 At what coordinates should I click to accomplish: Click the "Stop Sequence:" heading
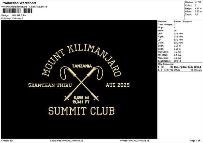(x=165, y=64)
